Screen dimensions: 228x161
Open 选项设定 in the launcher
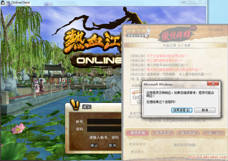[161, 133]
